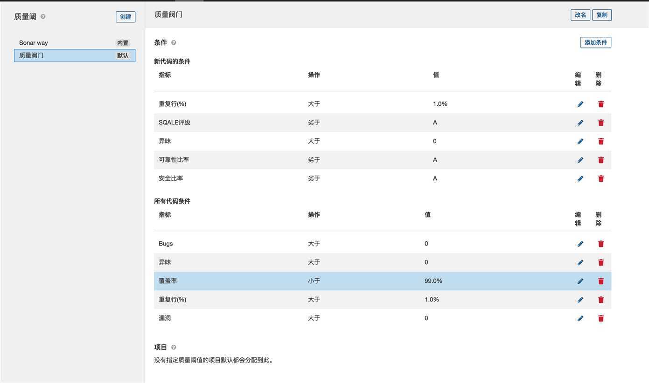Delete the new-code 异味 condition
Viewport: 649px width, 383px height.
601,141
